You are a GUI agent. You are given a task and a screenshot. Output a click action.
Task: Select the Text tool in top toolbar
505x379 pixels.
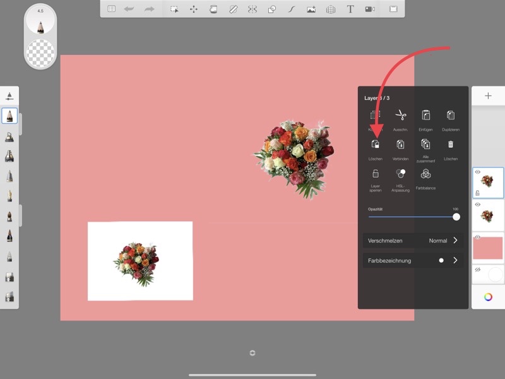pyautogui.click(x=350, y=9)
